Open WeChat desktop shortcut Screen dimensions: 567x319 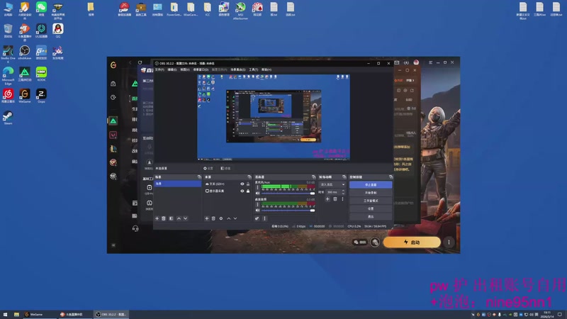41,9
